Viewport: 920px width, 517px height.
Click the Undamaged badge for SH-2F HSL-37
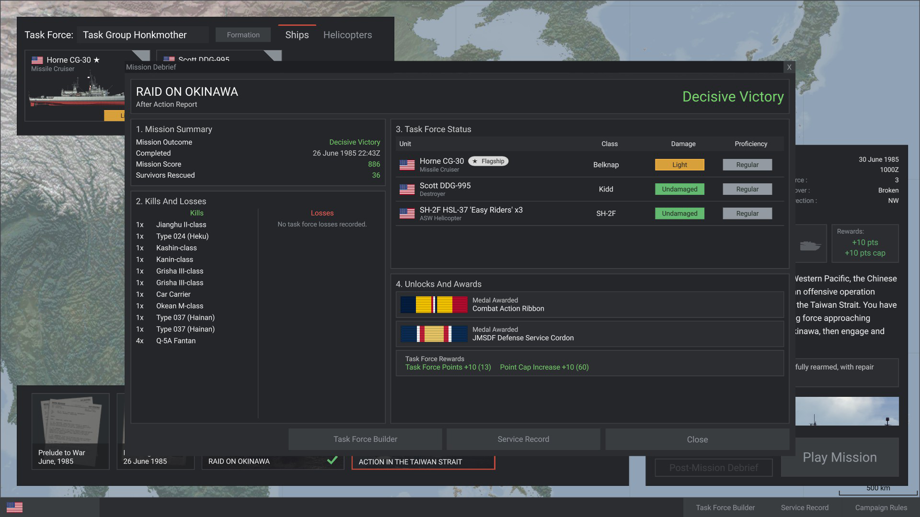pyautogui.click(x=679, y=214)
